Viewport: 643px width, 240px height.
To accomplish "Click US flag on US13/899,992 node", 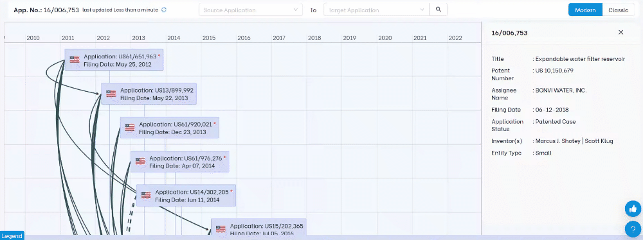I will (x=111, y=94).
